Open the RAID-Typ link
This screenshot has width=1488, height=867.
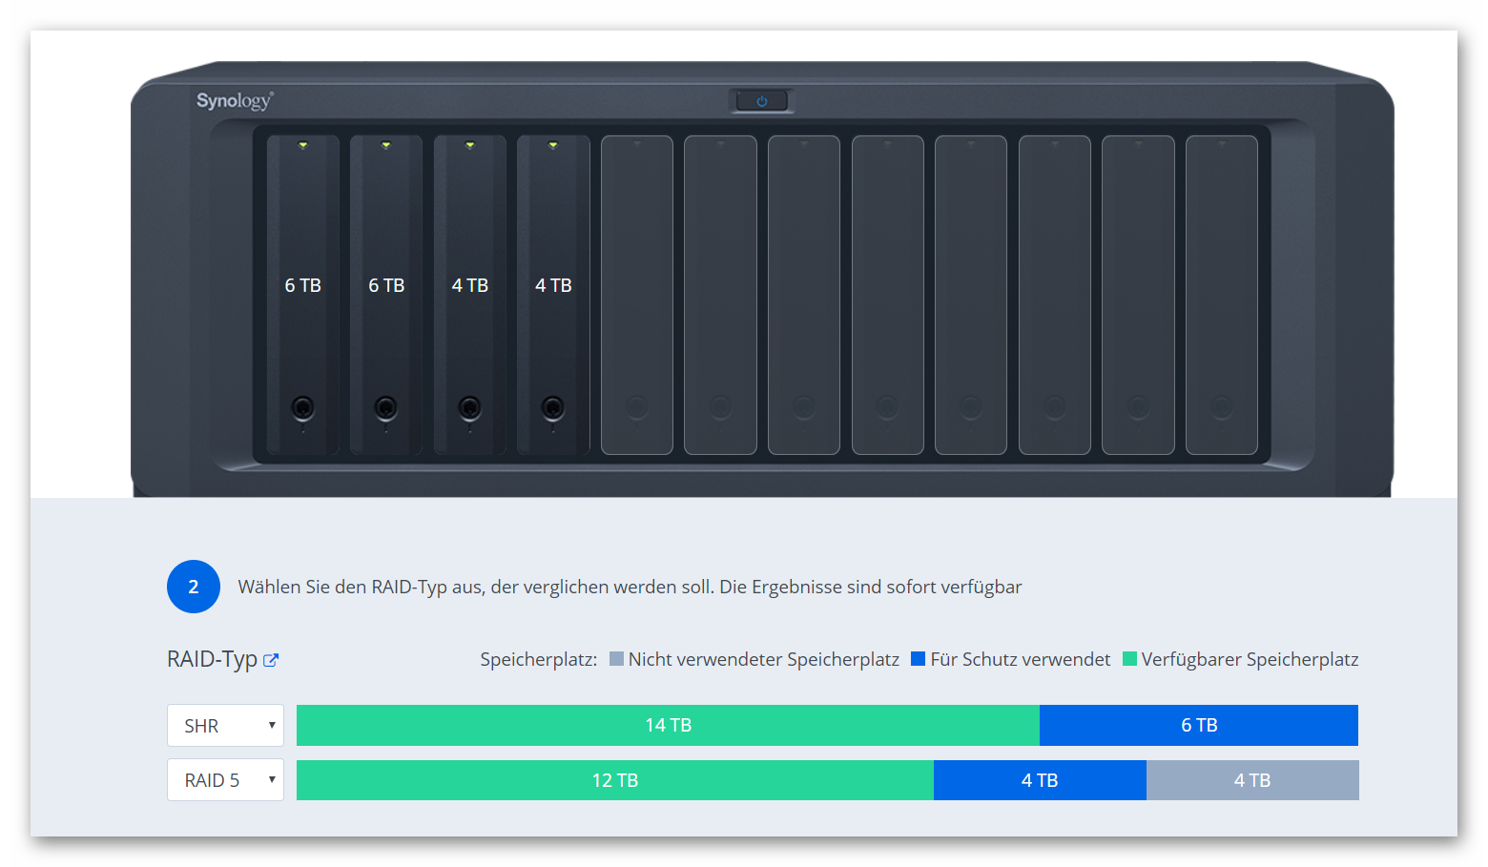click(212, 658)
